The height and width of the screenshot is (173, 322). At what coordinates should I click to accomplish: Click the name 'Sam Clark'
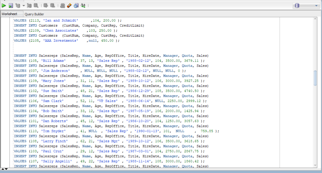[x=53, y=101]
